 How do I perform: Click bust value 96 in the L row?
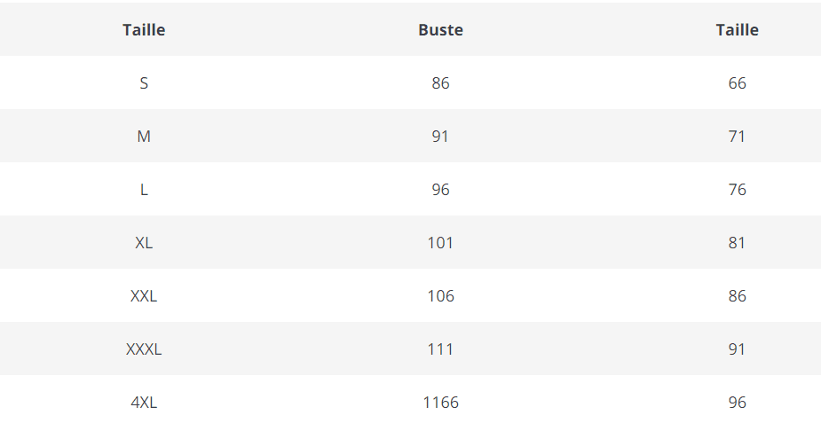click(x=440, y=190)
